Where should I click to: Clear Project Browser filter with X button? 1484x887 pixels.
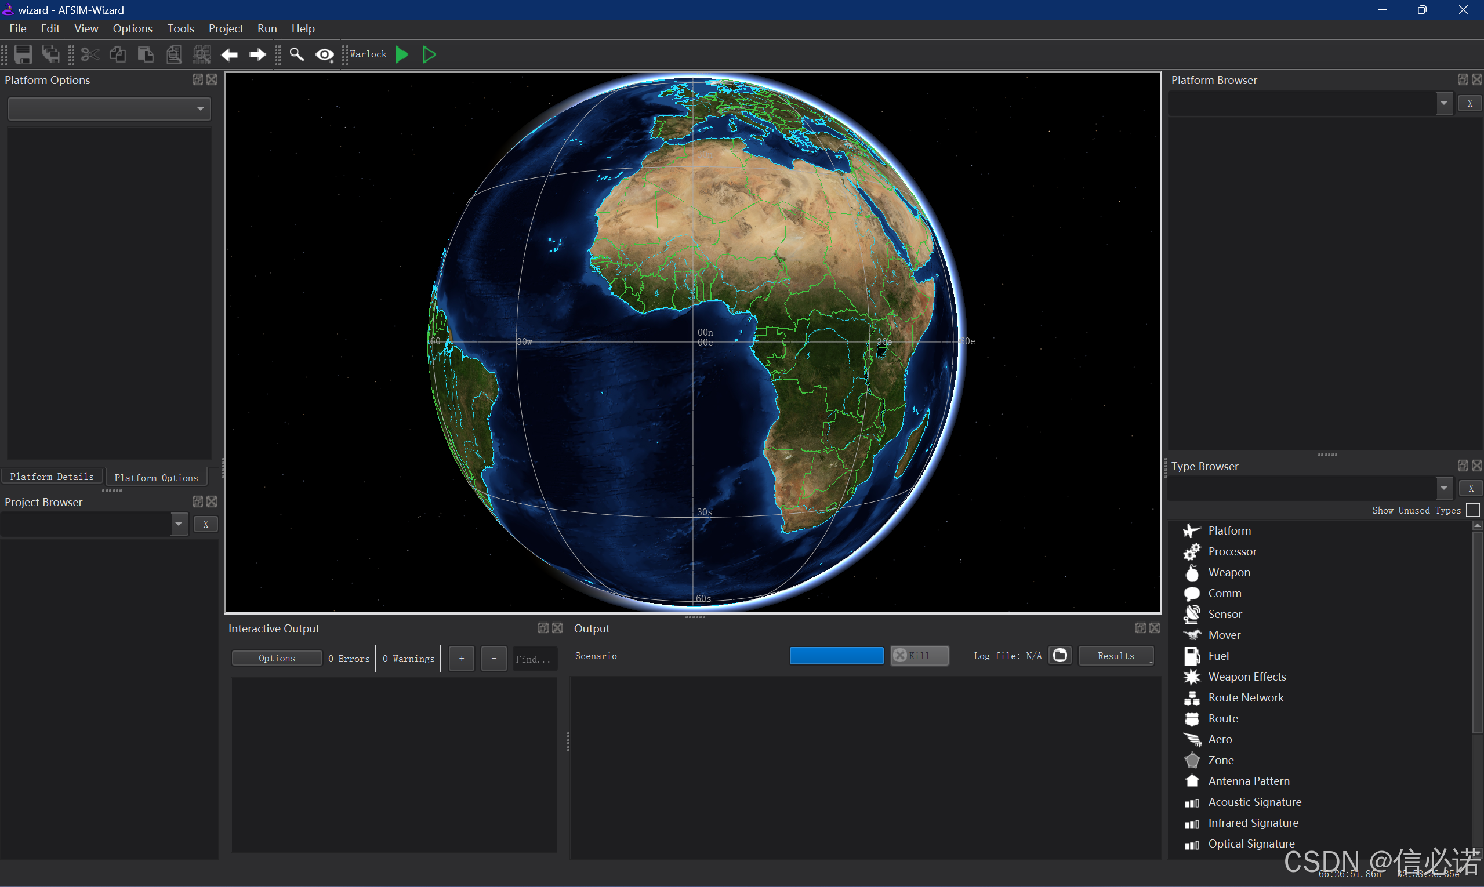pos(206,524)
